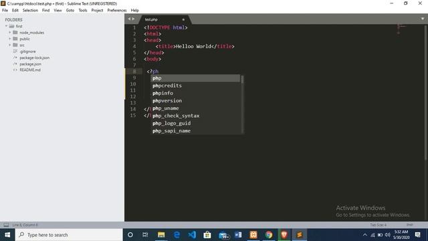Click the autocomplete popup scrollbar
This screenshot has width=428, height=241.
pos(242,80)
